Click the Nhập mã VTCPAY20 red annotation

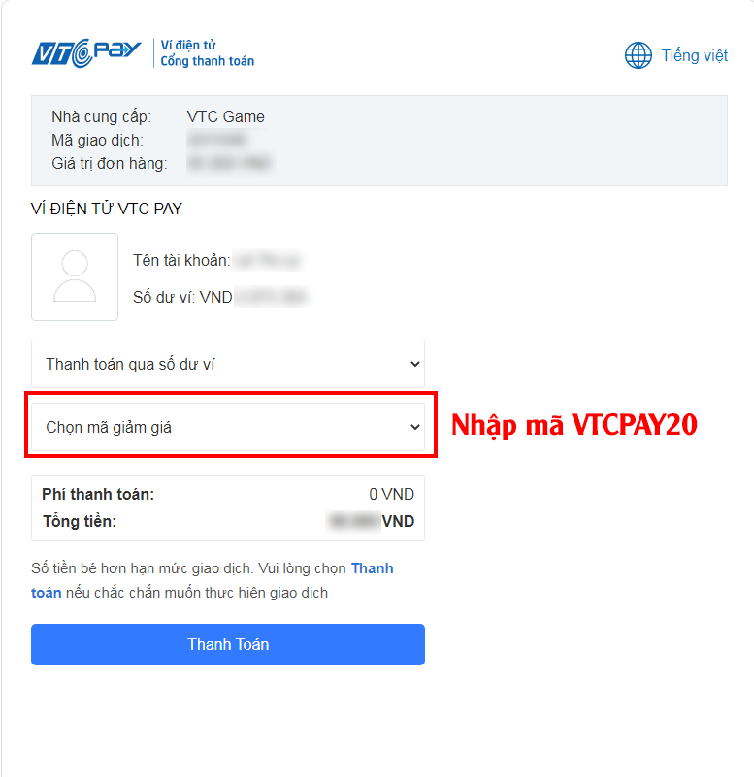[x=574, y=425]
